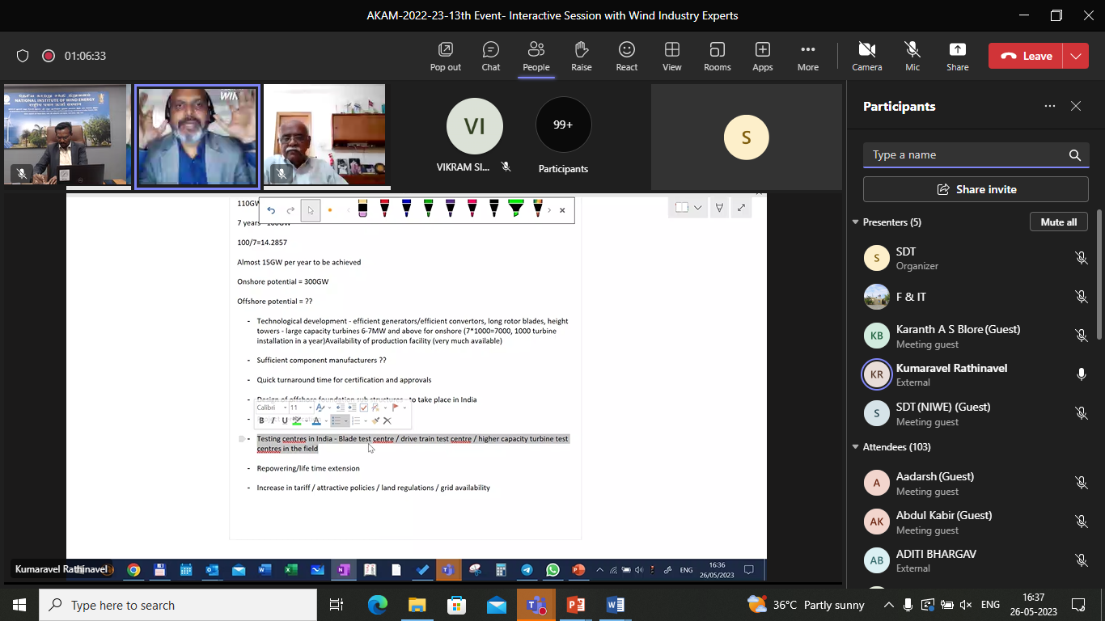Expand the Leave button dropdown arrow
This screenshot has width=1105, height=621.
coord(1075,56)
